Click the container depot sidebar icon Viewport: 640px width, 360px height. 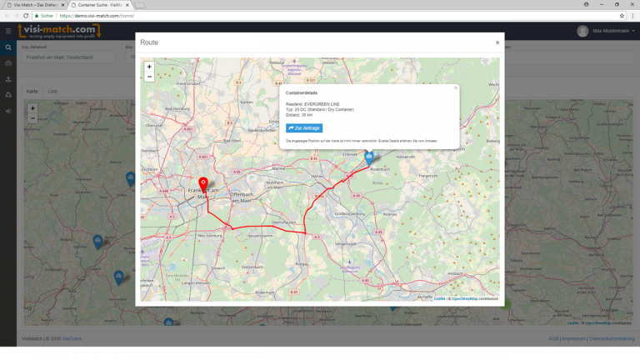[x=8, y=63]
